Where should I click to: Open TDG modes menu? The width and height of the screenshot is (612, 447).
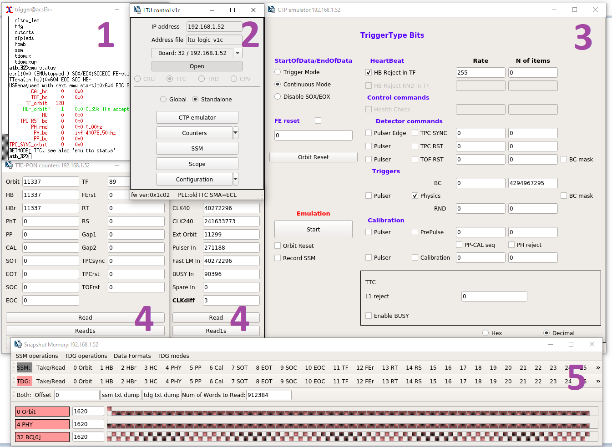pos(173,356)
